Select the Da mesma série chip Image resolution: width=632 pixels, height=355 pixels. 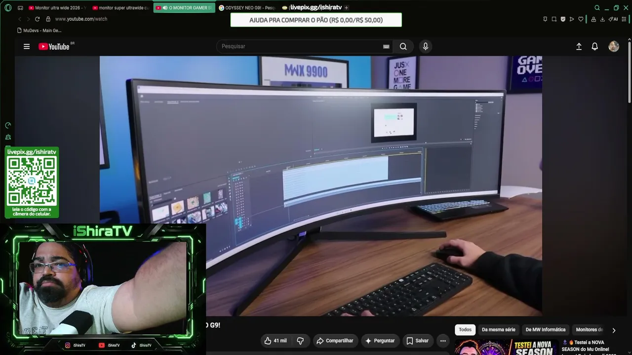coord(499,330)
